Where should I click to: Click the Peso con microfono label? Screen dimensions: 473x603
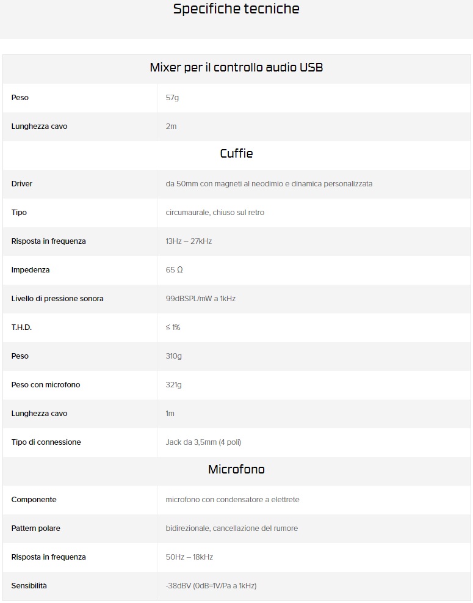pyautogui.click(x=46, y=385)
